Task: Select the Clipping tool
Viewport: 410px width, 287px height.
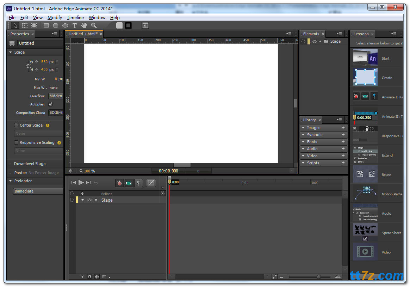Action: [34, 25]
